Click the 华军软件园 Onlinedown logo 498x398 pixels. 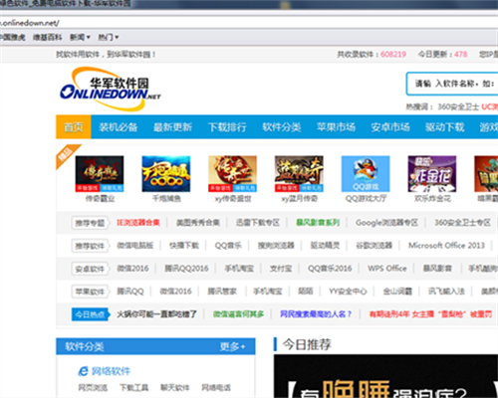(x=111, y=89)
